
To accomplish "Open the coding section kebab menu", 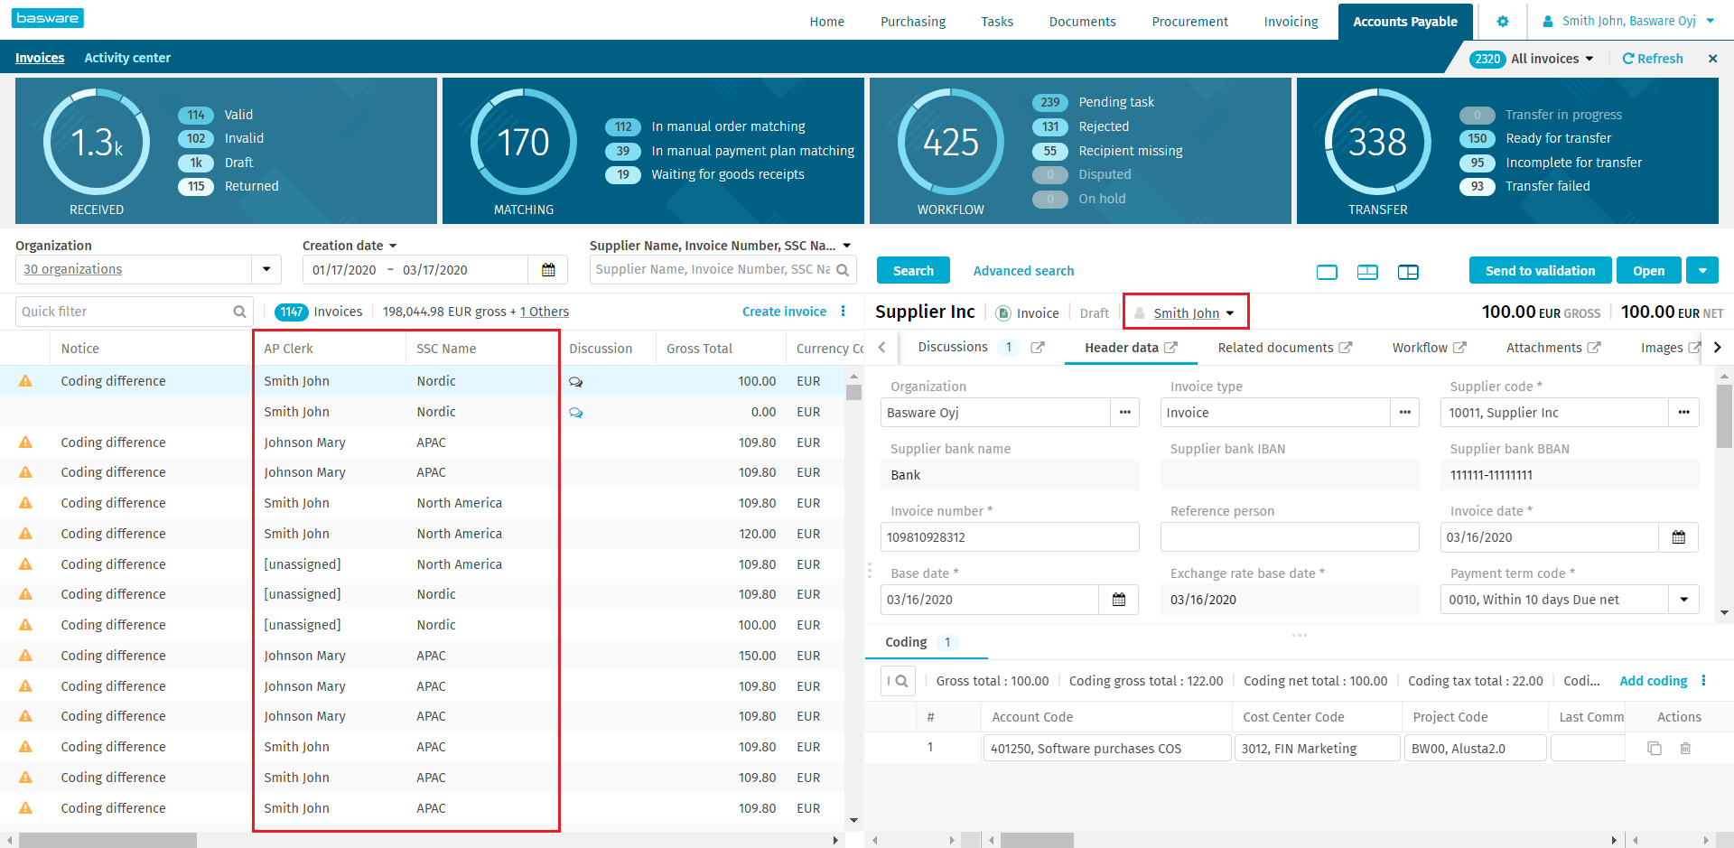I will (1704, 681).
